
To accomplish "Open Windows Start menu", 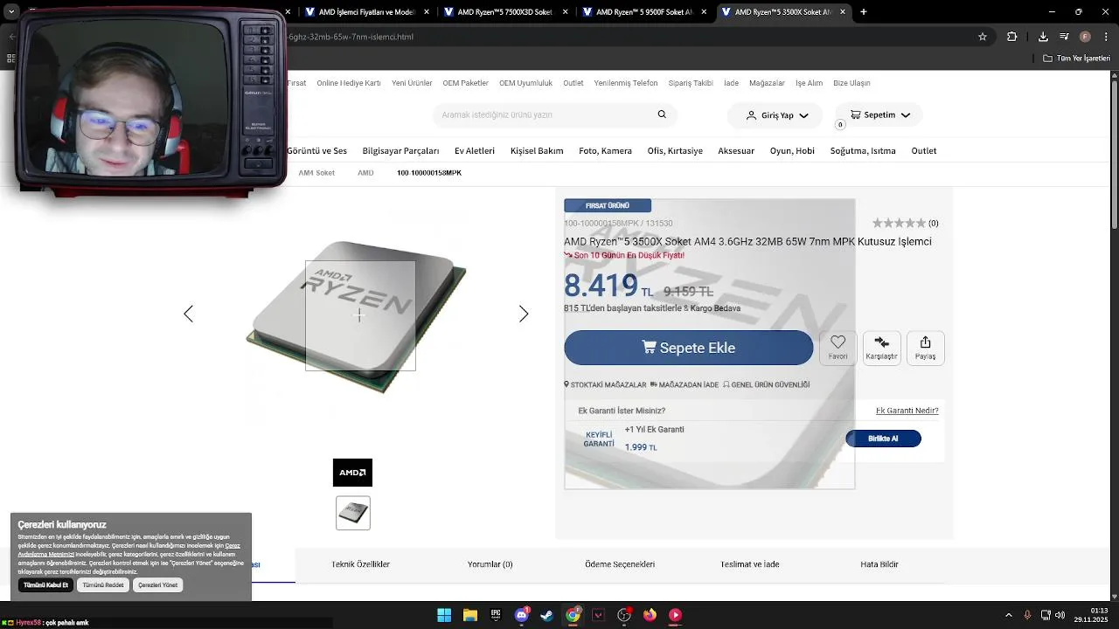I will click(444, 615).
